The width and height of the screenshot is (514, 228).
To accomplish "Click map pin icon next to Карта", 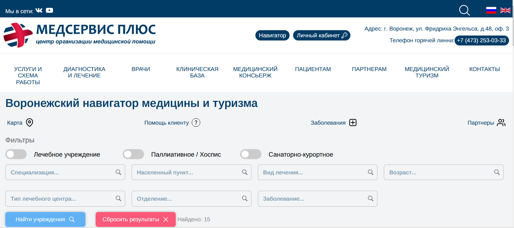I will click(x=30, y=123).
